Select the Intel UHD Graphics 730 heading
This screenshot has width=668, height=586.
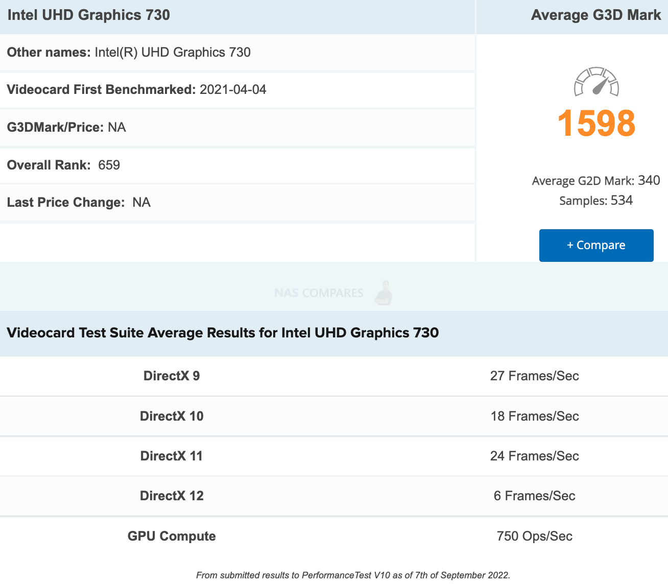[89, 15]
